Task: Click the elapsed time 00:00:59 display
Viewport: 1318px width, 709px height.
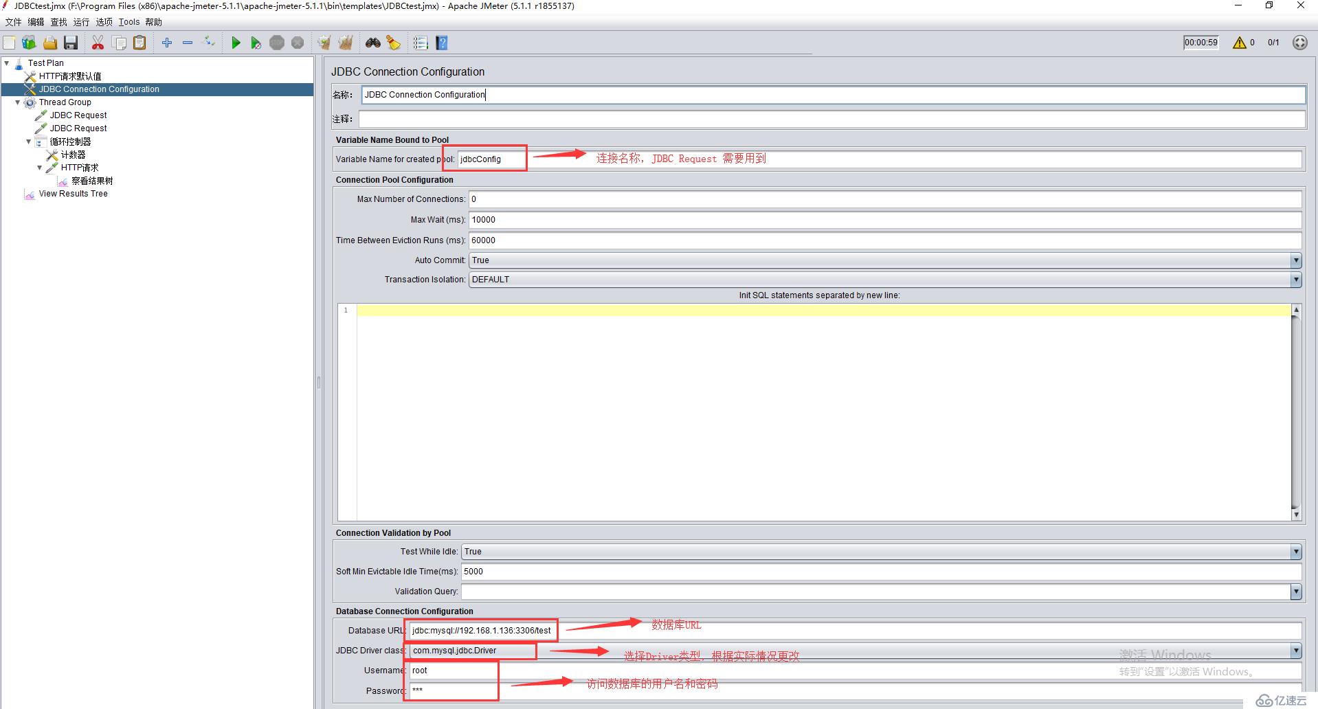Action: click(1200, 43)
